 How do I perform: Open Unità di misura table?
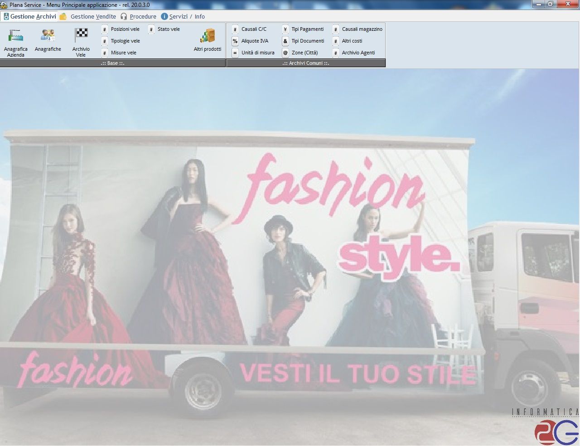(258, 53)
